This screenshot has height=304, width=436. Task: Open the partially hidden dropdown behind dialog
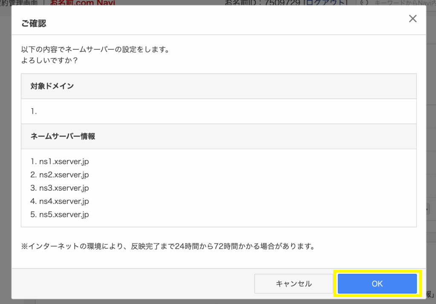click(x=427, y=209)
